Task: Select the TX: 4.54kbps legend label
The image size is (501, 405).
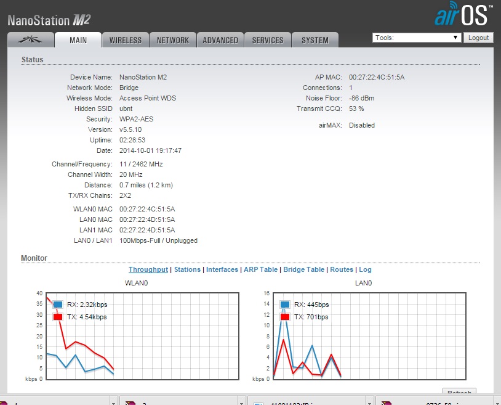Action: coord(87,317)
